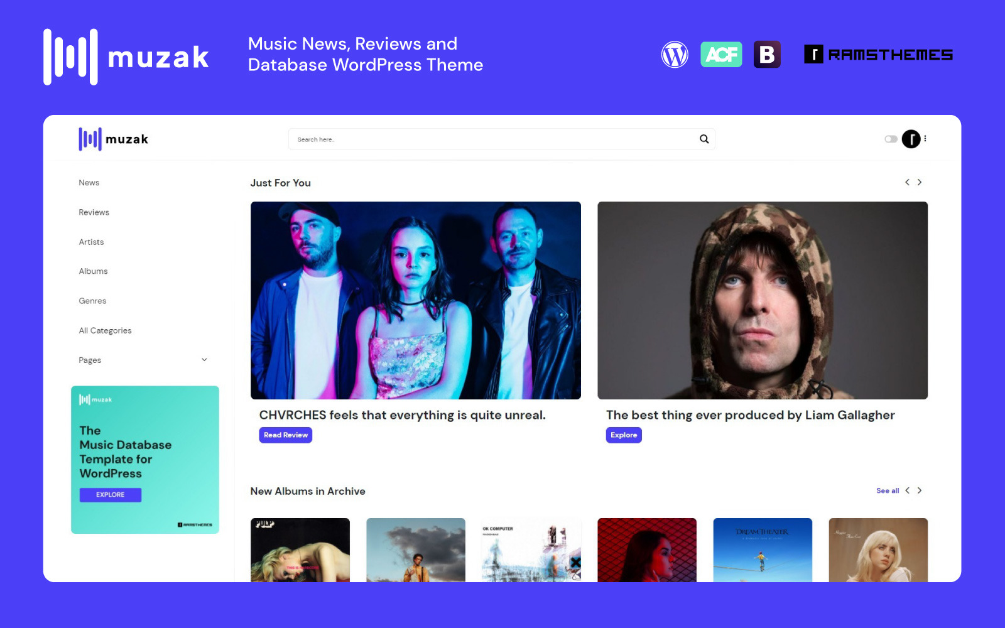Click the left chevron beside See all

click(909, 490)
